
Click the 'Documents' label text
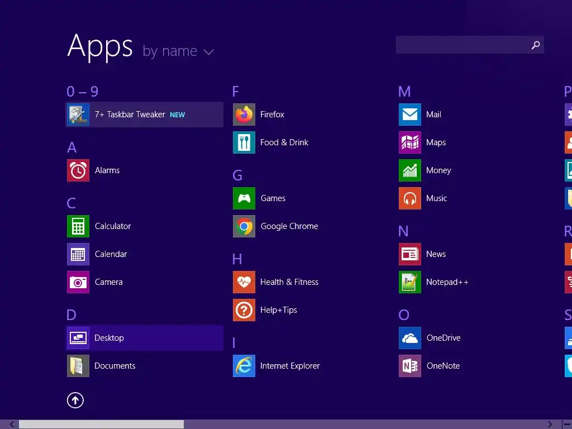click(115, 366)
